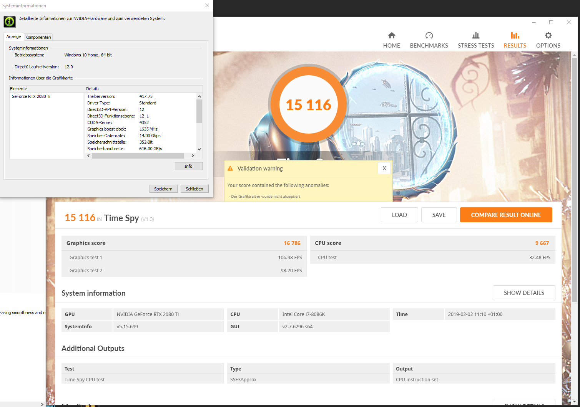Click the Speicher-Datenrate value 14.00 Gbps
The height and width of the screenshot is (407, 580).
click(x=150, y=136)
